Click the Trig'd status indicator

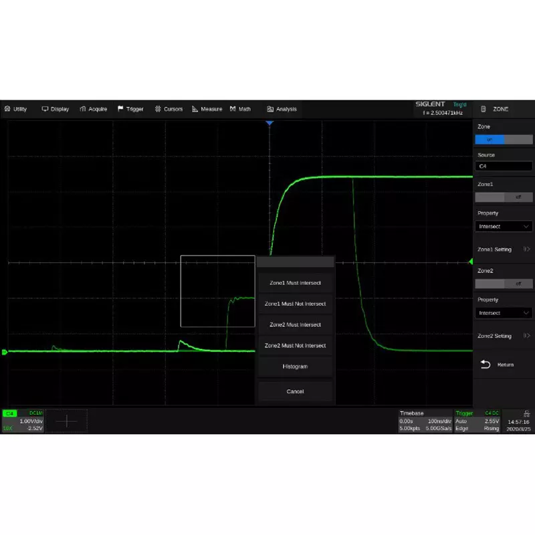click(459, 104)
